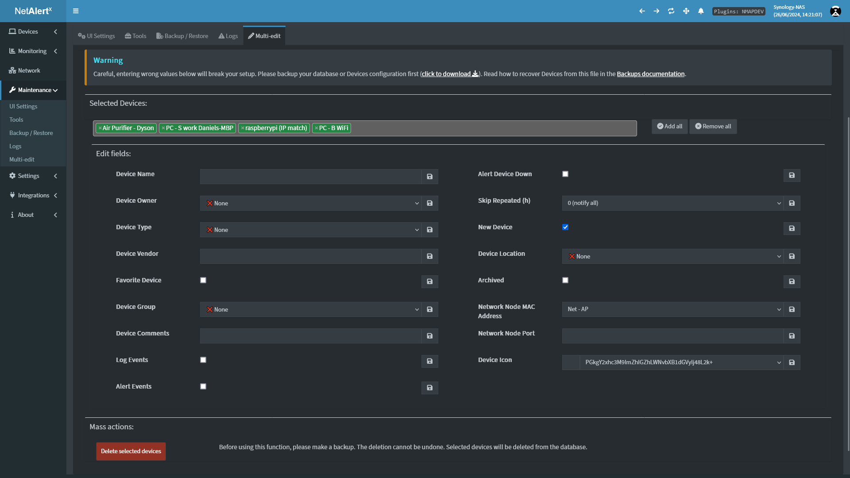Save the Device Name field
This screenshot has width=850, height=478.
pos(429,177)
